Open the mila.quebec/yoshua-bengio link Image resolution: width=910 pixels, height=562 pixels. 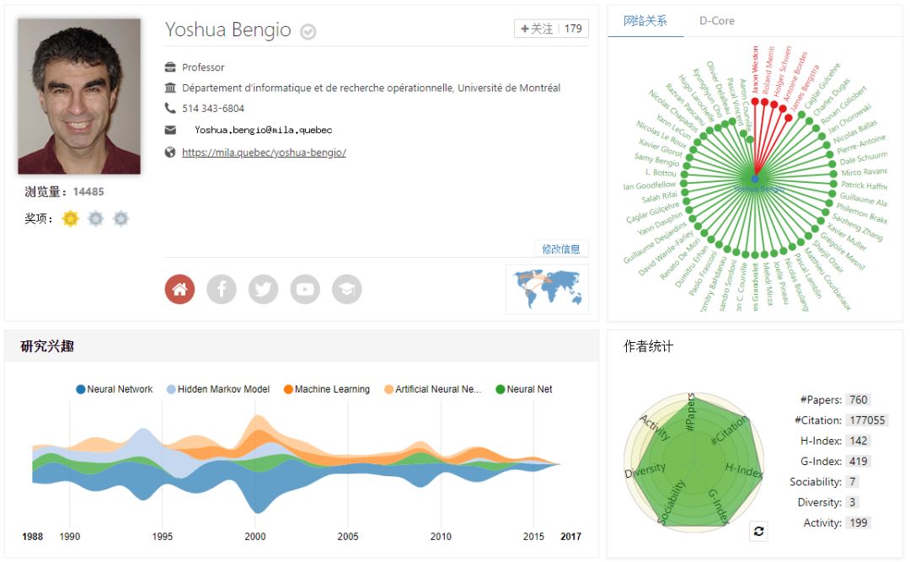coord(264,153)
